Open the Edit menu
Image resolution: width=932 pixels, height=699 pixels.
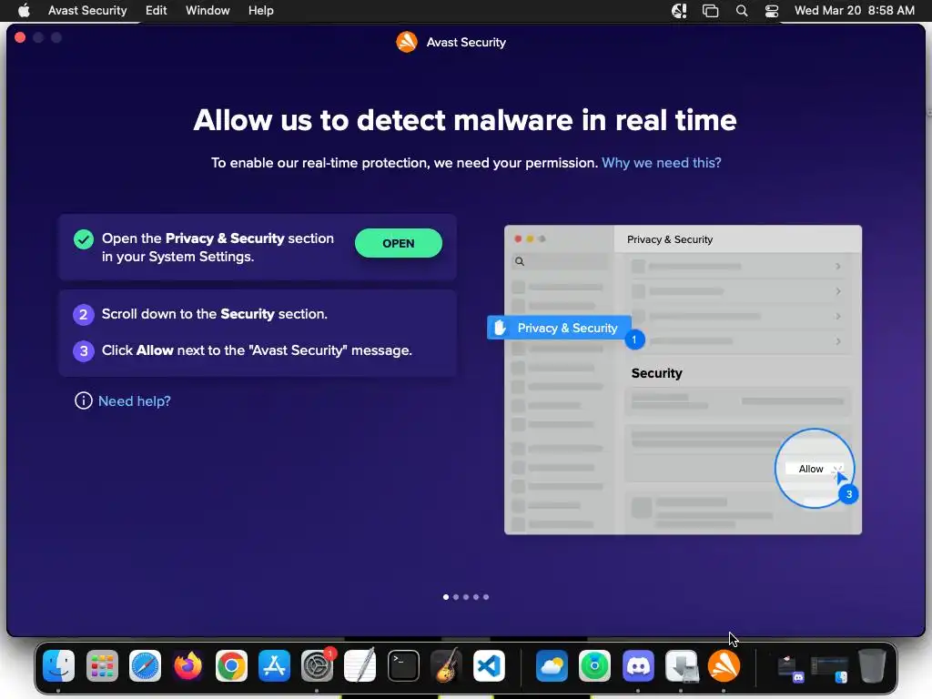(x=157, y=10)
